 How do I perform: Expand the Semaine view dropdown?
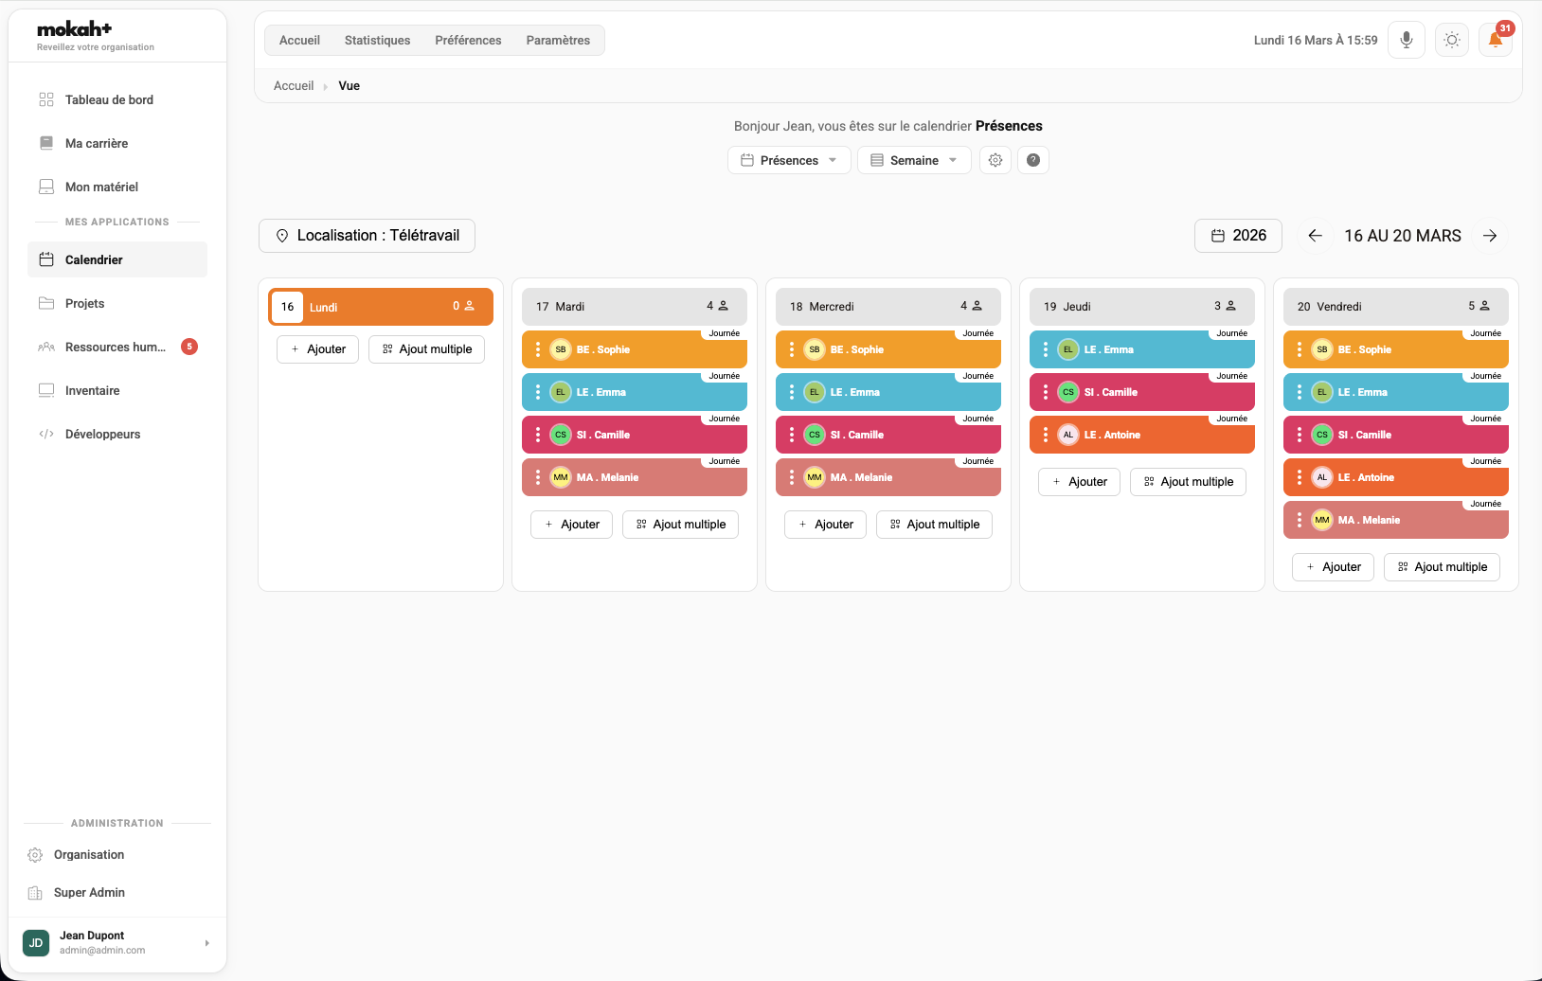click(912, 160)
